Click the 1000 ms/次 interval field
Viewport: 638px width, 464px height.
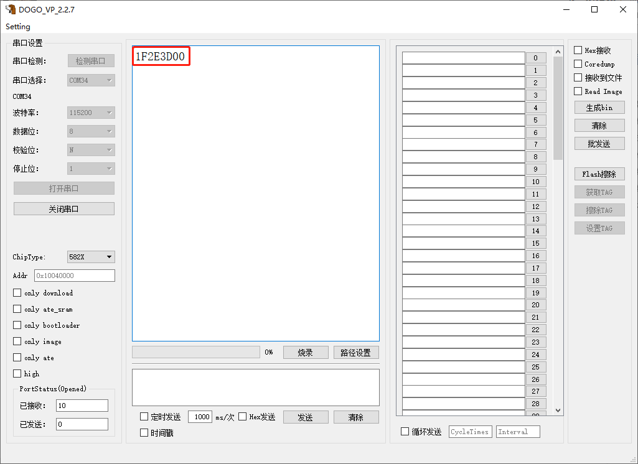200,417
